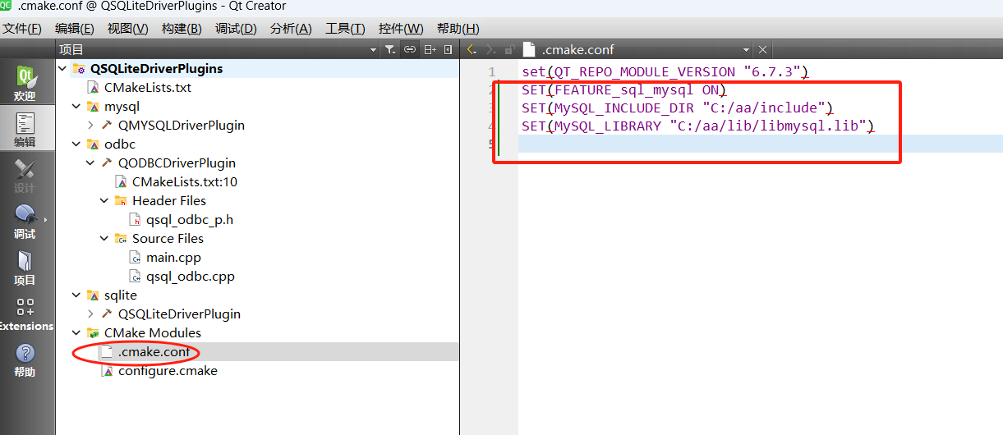This screenshot has width=1003, height=435.
Task: Open the 编辑(E) menu
Action: [76, 29]
